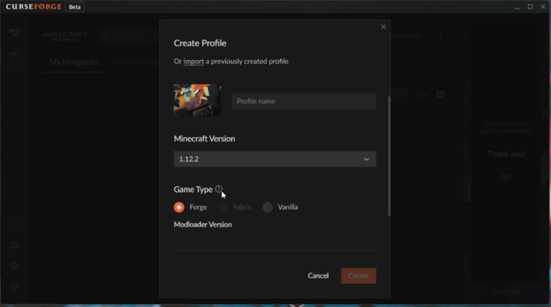Click the Game Type help icon
The height and width of the screenshot is (307, 551).
219,189
